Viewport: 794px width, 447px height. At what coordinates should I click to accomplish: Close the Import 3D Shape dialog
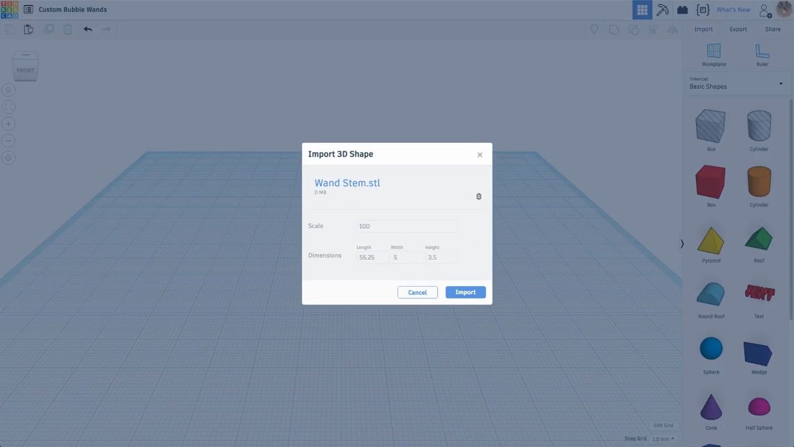tap(480, 155)
